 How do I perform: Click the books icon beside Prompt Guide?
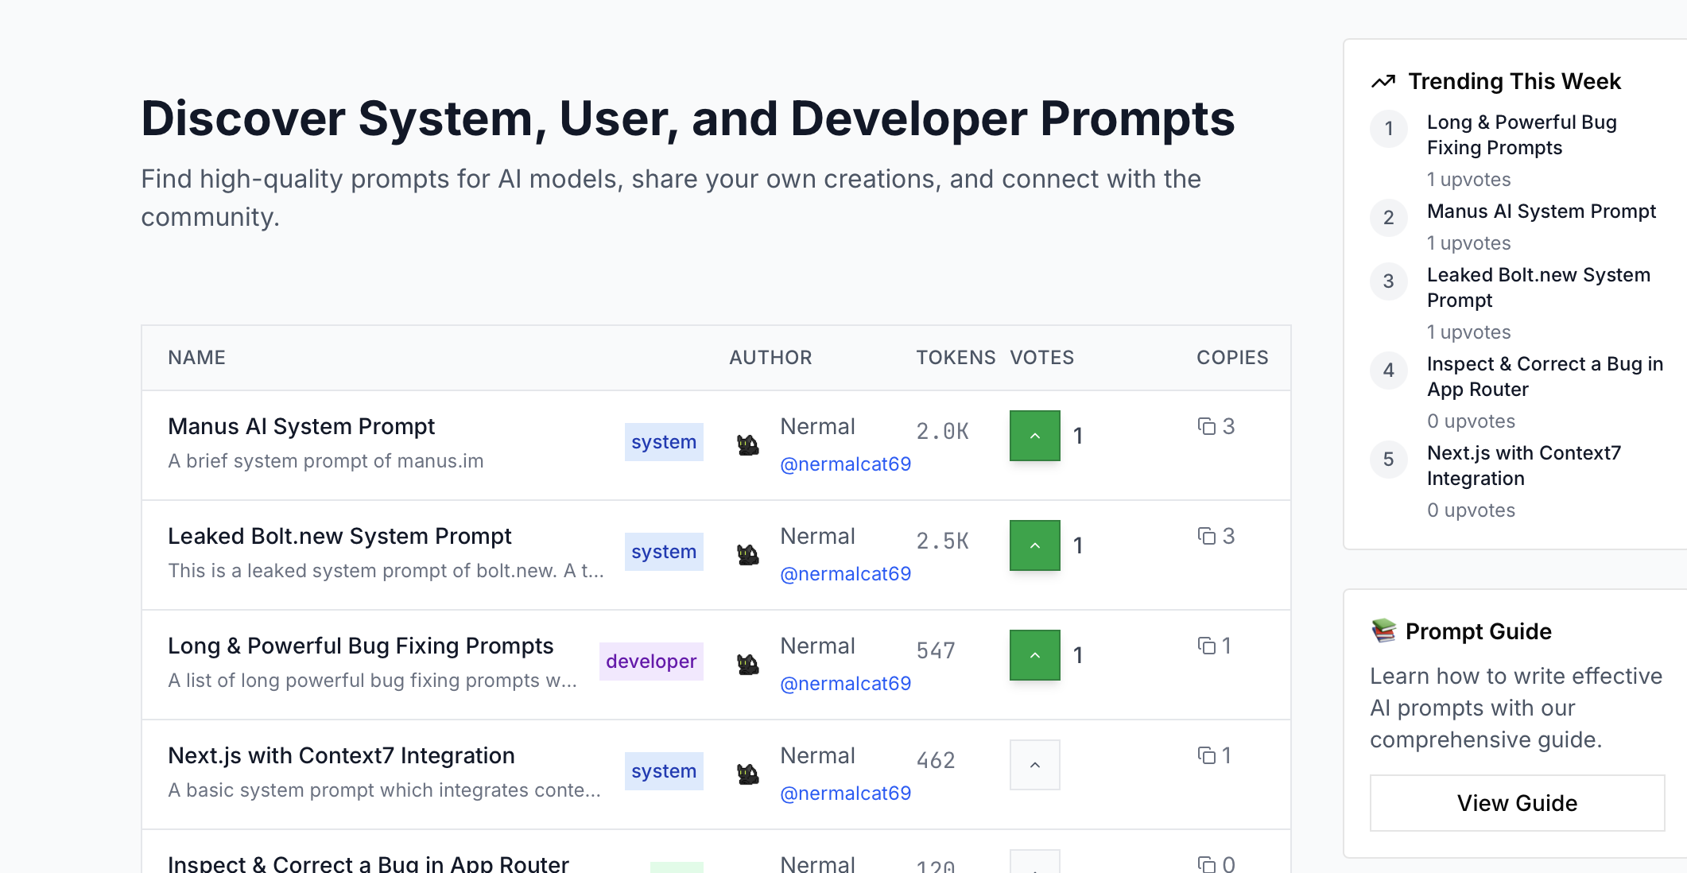(x=1383, y=631)
